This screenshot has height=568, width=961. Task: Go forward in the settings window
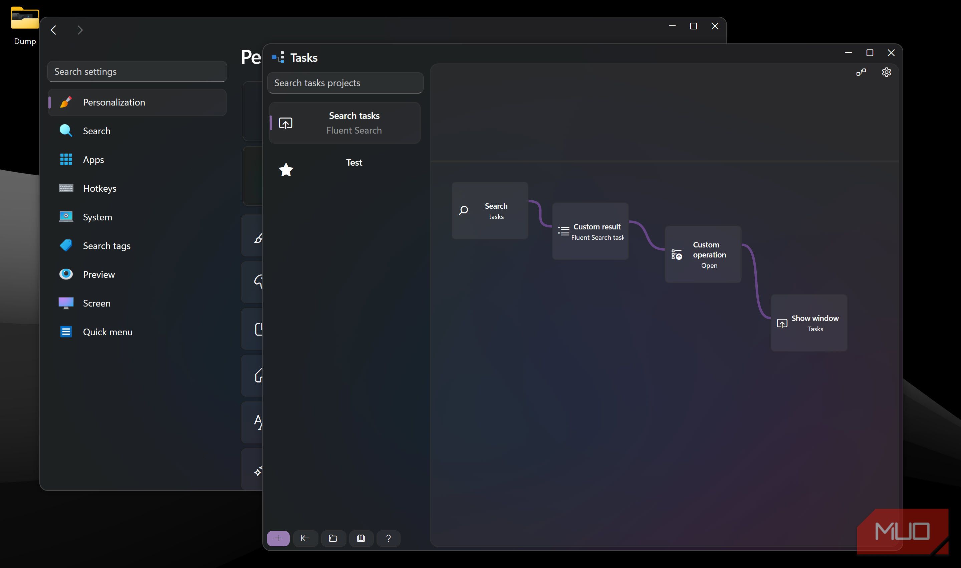click(80, 30)
